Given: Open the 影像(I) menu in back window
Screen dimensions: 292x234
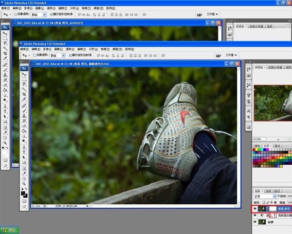Looking at the screenshot, I should pyautogui.click(x=28, y=8).
